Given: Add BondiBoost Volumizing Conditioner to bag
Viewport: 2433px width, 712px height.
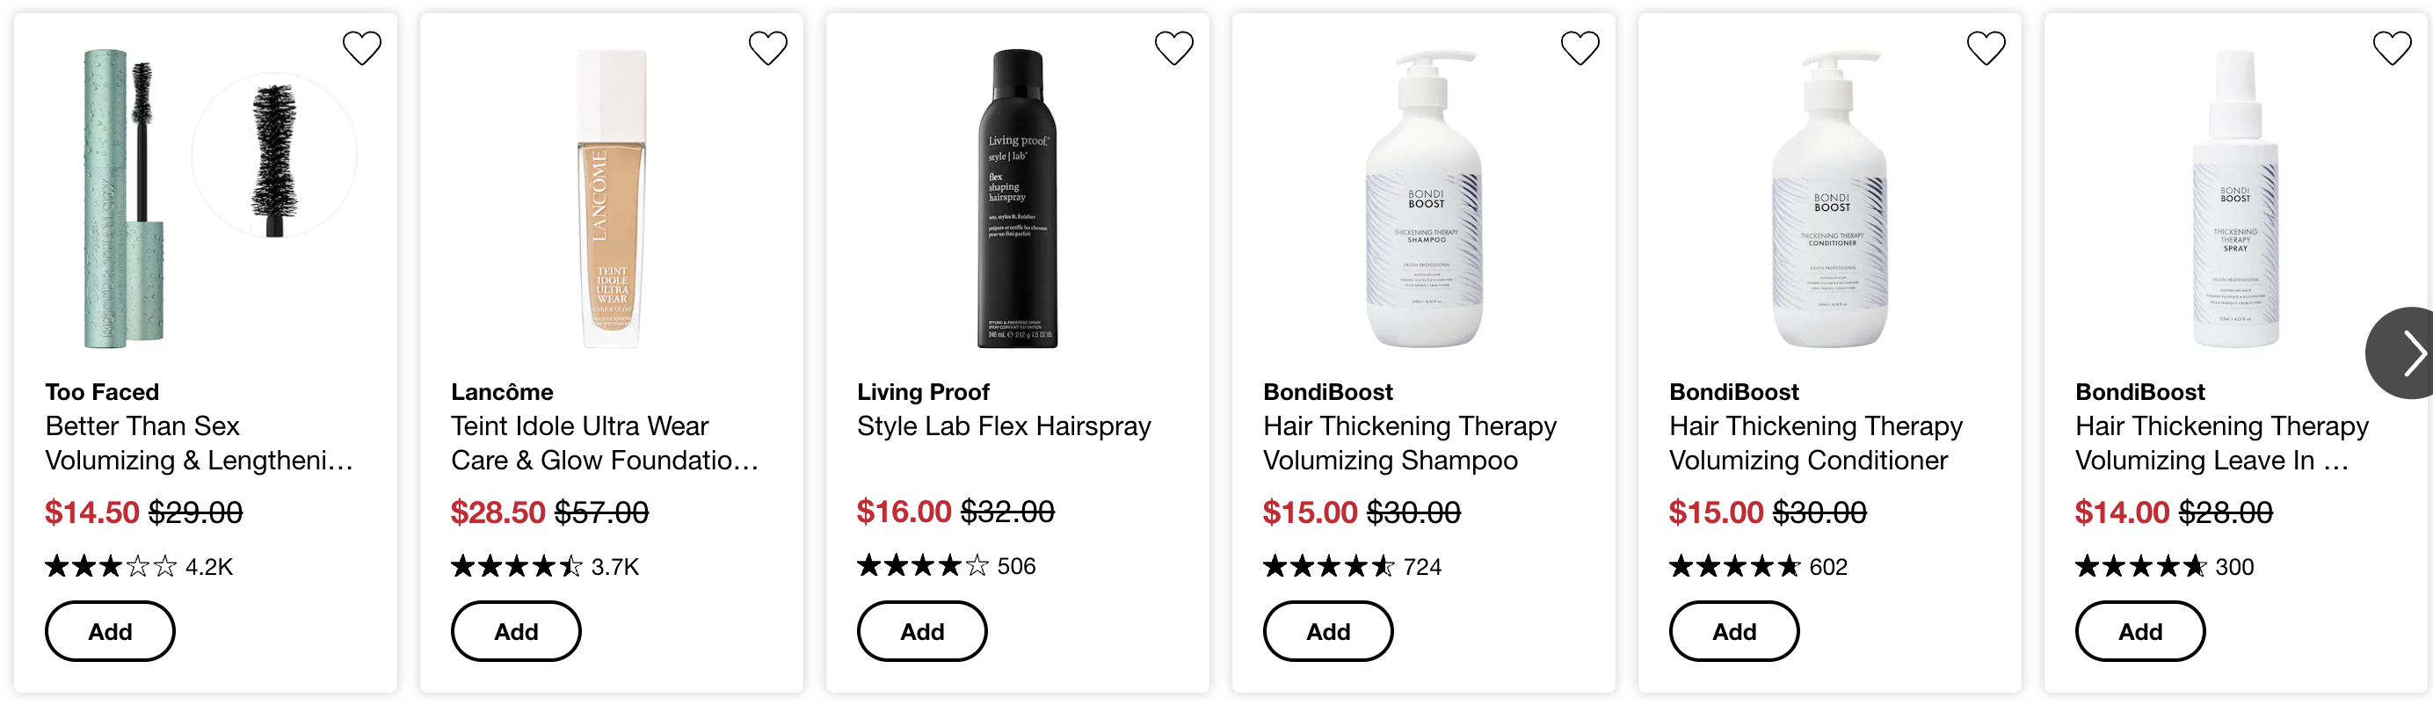Looking at the screenshot, I should coord(1735,632).
